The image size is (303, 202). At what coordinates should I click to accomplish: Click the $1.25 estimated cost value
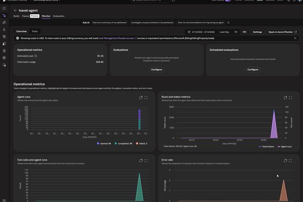click(x=100, y=56)
